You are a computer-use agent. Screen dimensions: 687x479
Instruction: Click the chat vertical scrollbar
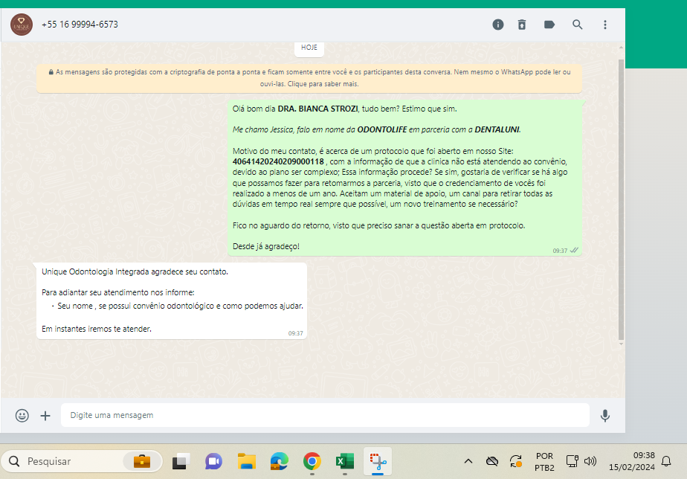click(x=621, y=199)
